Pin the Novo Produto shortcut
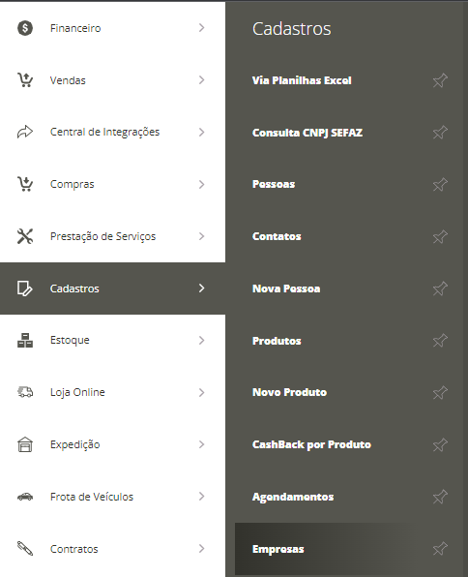Image resolution: width=468 pixels, height=577 pixels. 440,393
